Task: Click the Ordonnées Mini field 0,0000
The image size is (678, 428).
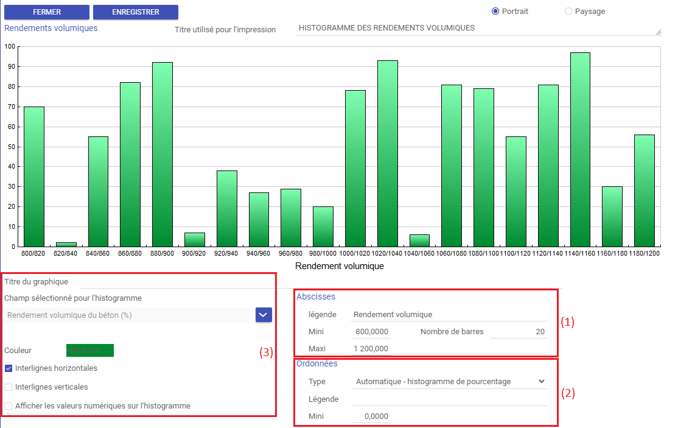Action: pyautogui.click(x=371, y=416)
